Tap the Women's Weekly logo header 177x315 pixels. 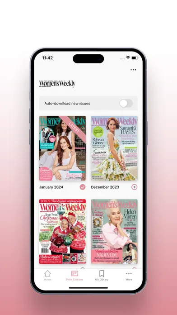click(x=57, y=84)
